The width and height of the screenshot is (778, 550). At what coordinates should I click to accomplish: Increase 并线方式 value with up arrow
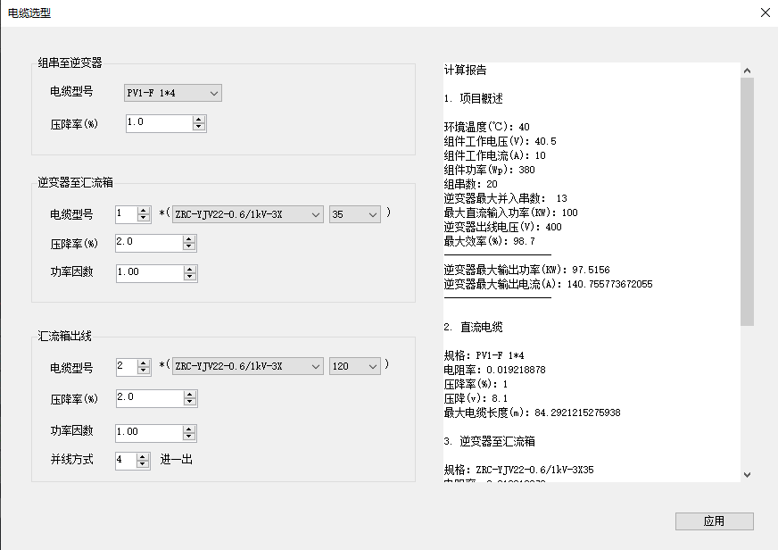144,455
